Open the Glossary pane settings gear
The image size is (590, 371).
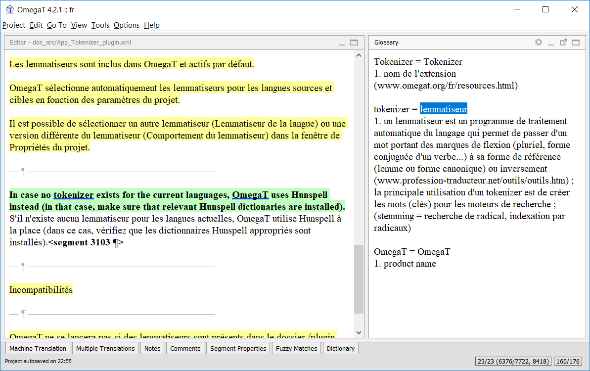(x=539, y=42)
